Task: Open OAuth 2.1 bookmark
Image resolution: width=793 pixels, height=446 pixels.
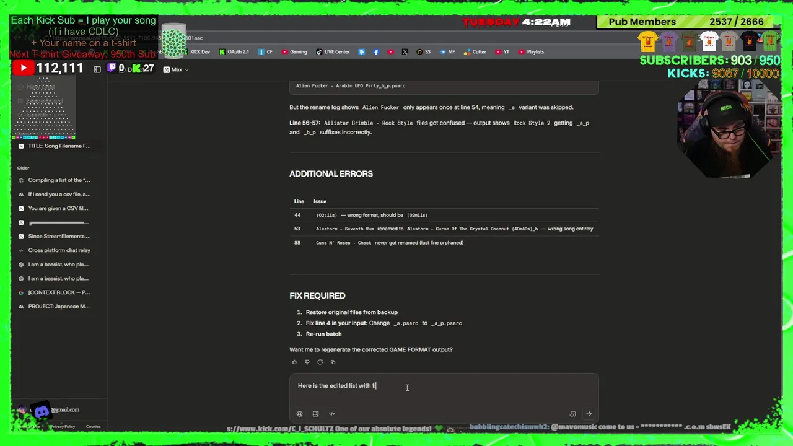Action: [234, 52]
